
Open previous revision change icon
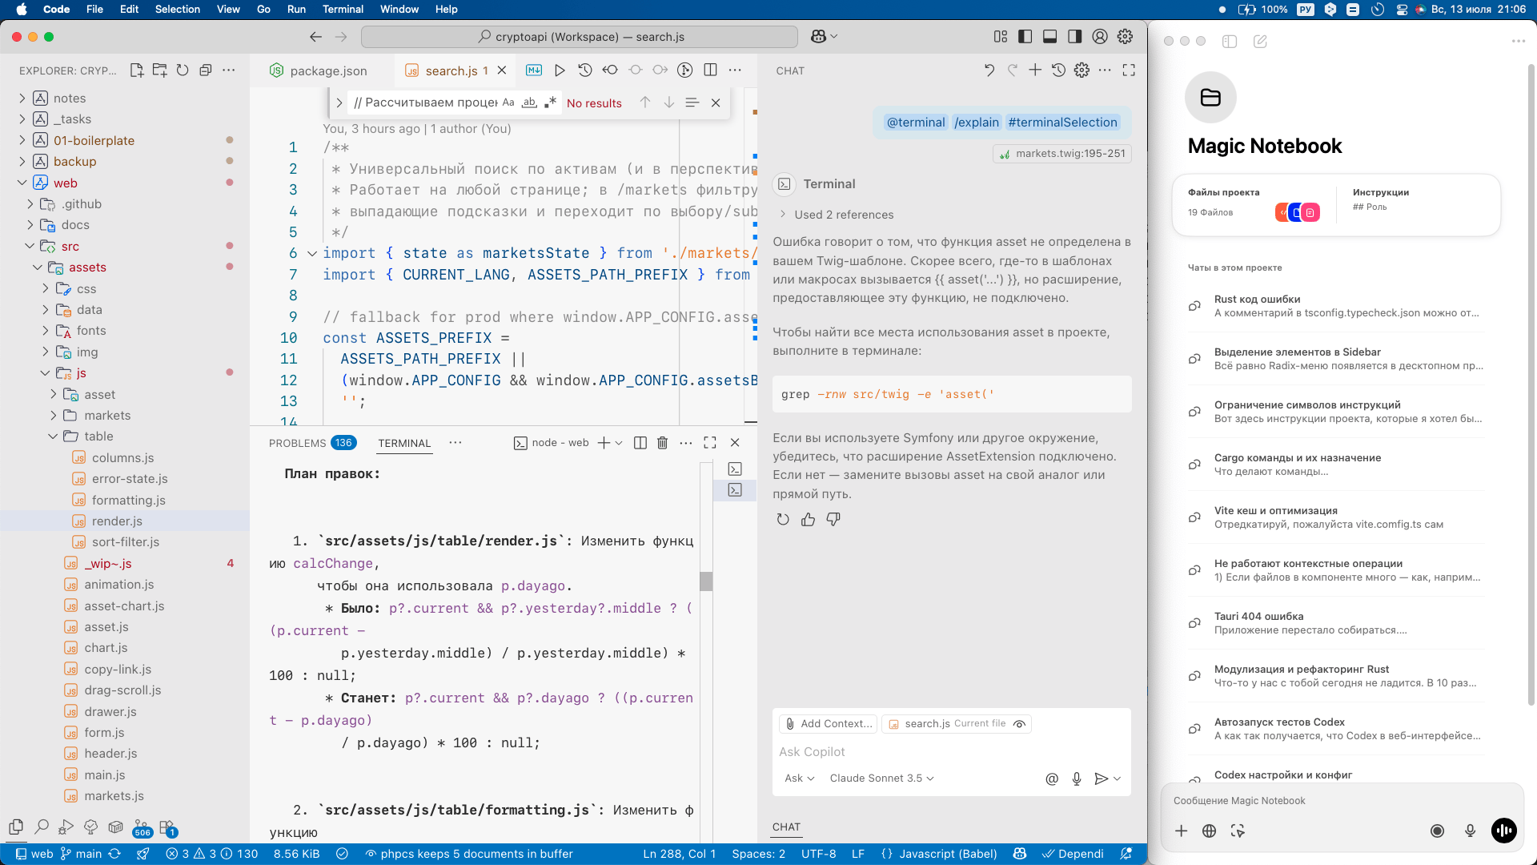[610, 70]
